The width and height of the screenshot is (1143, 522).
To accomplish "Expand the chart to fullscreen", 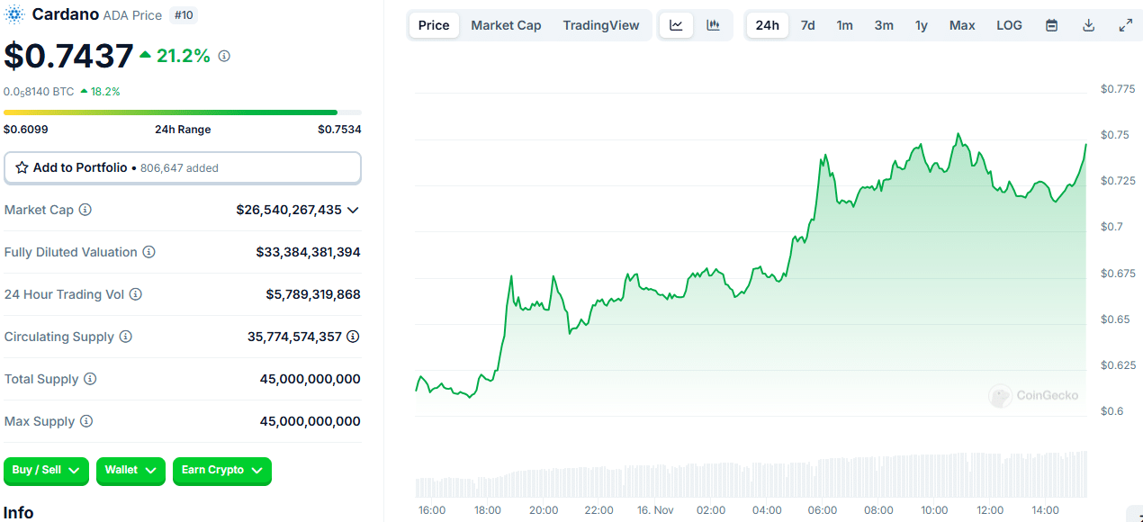I will pos(1125,24).
